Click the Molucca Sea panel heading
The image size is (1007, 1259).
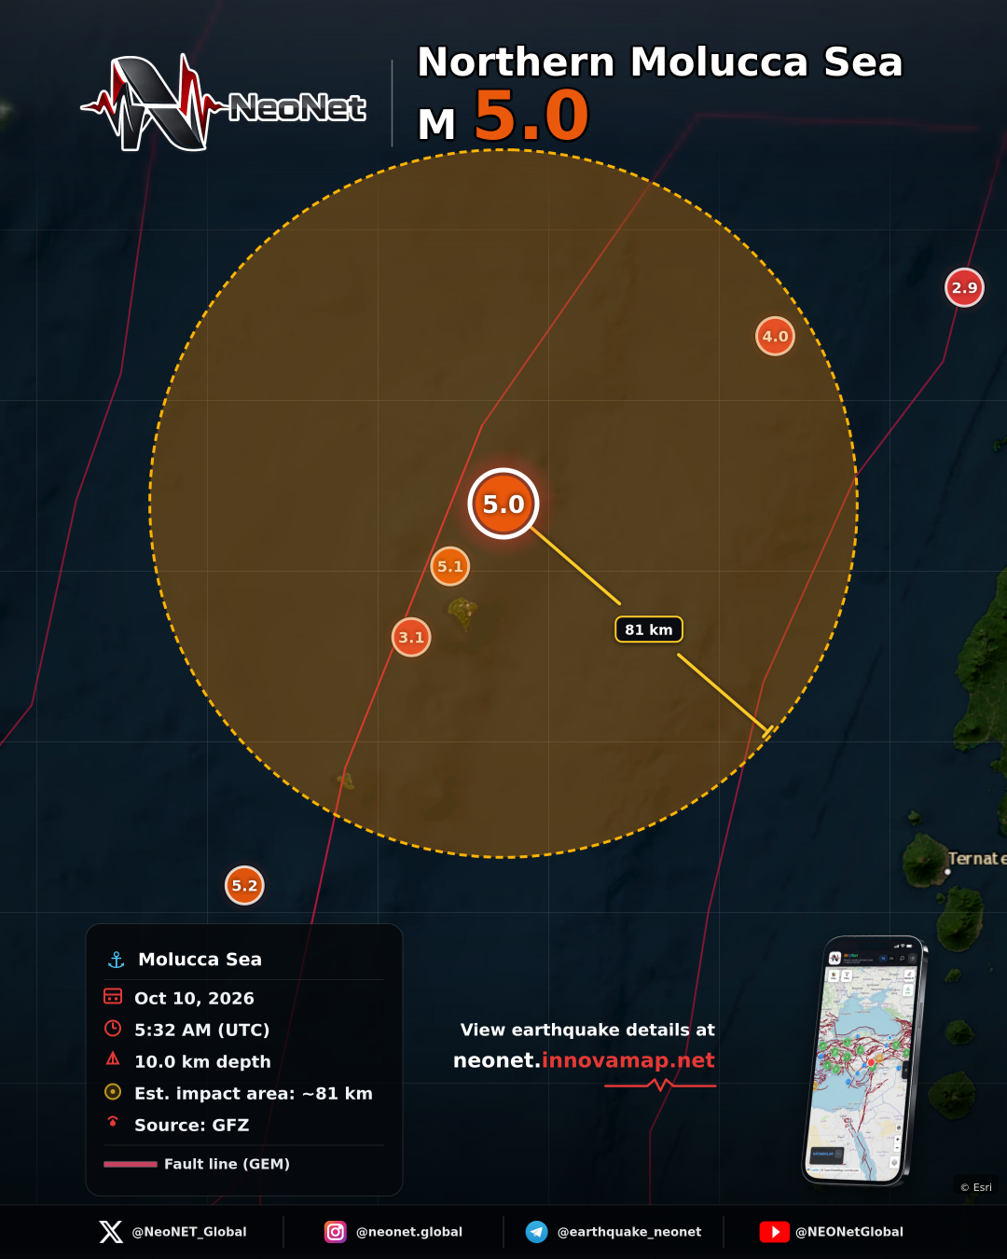click(200, 960)
